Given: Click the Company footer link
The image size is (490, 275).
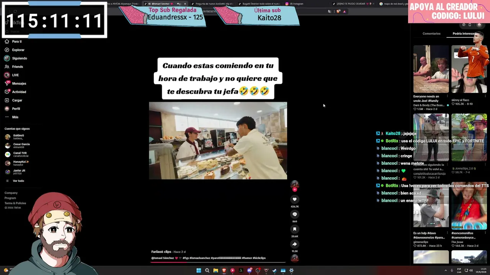Looking at the screenshot, I should (x=11, y=193).
